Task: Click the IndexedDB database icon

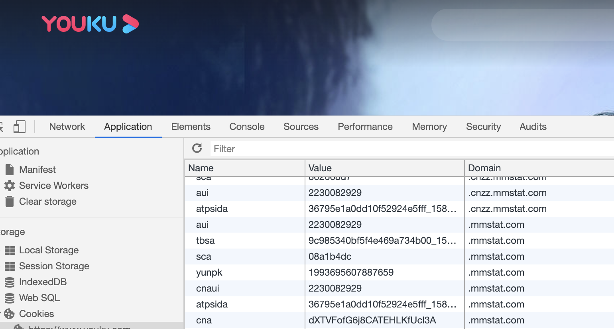Action: [10, 282]
